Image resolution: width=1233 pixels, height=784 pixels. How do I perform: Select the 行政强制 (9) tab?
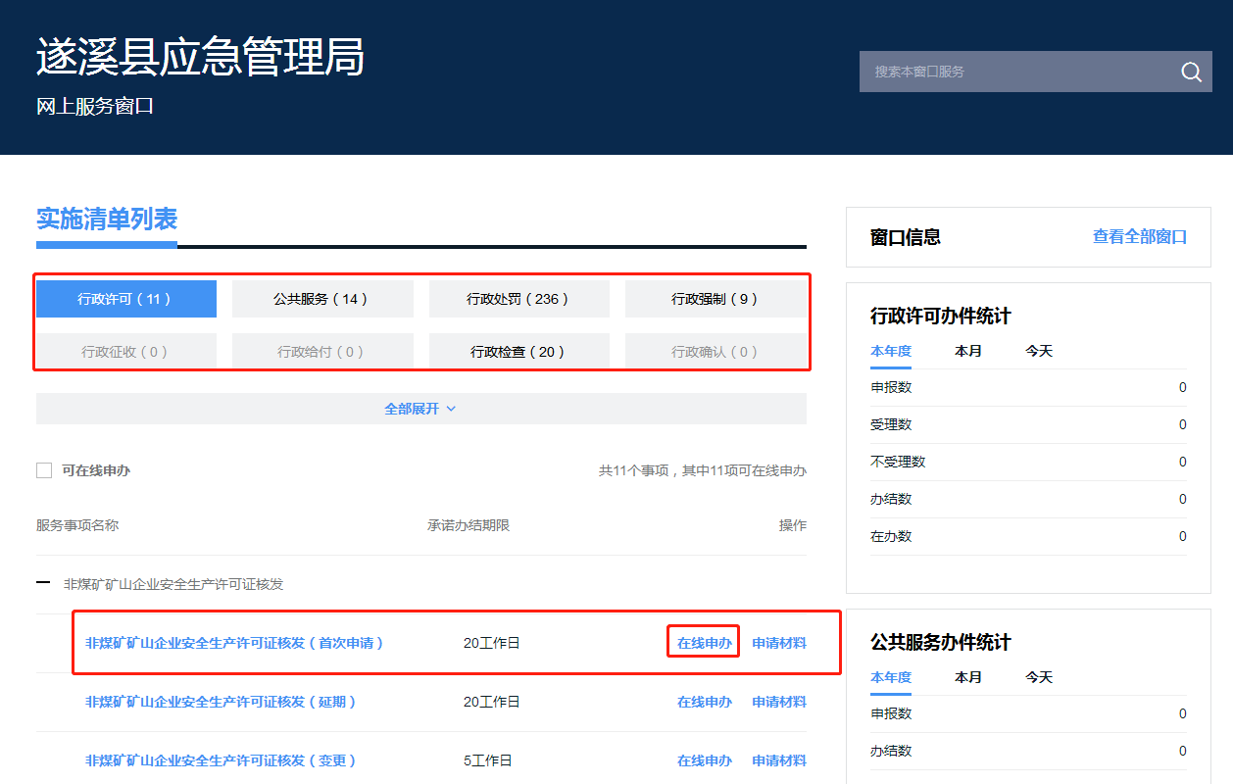click(715, 299)
